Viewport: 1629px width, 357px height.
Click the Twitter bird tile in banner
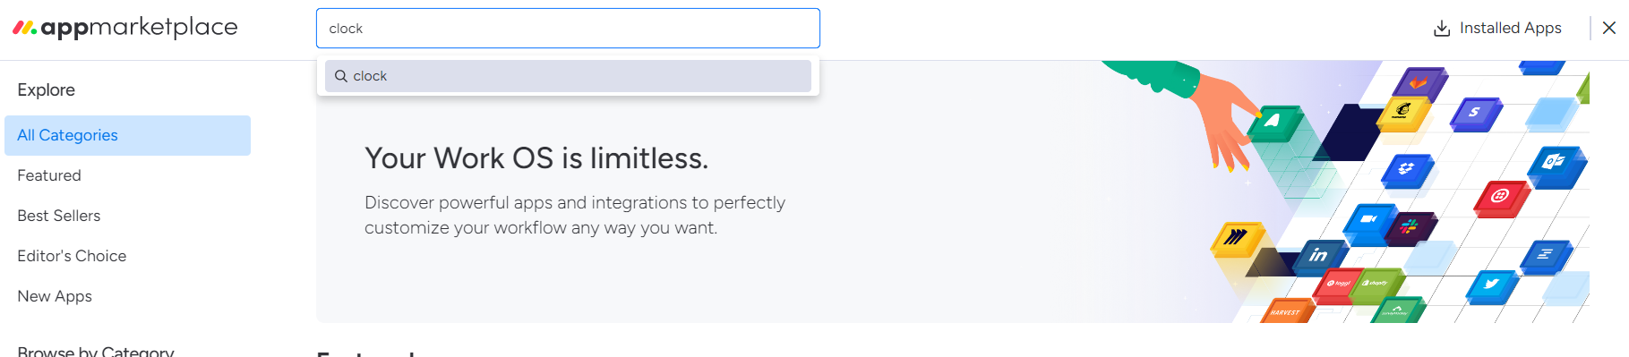pyautogui.click(x=1492, y=285)
